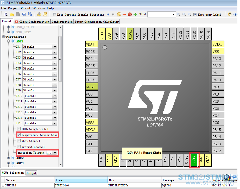Click the grey copy-document toolbar icon

(x=18, y=15)
